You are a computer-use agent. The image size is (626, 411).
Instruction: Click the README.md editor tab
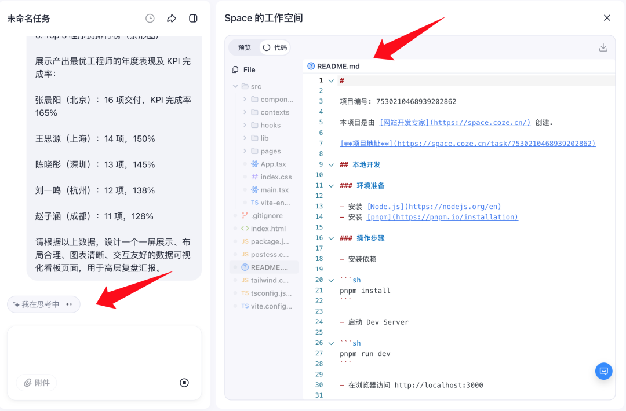[333, 66]
